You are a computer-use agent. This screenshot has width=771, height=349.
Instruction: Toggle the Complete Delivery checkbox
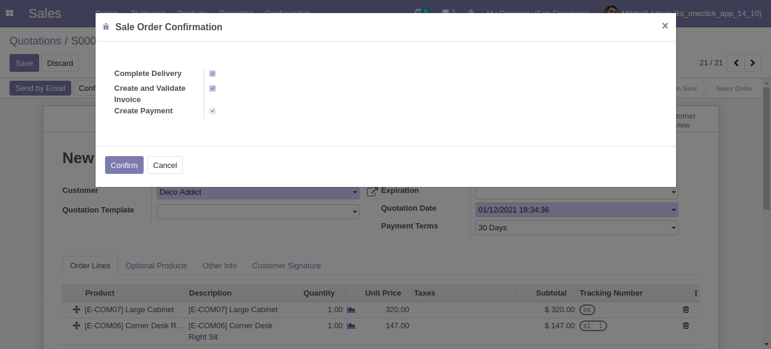pyautogui.click(x=212, y=74)
